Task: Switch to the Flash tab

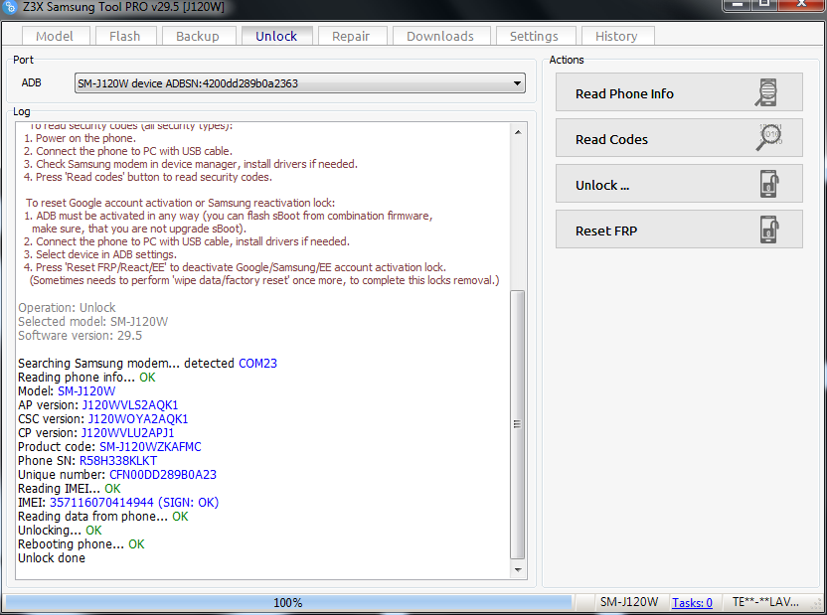Action: point(125,36)
